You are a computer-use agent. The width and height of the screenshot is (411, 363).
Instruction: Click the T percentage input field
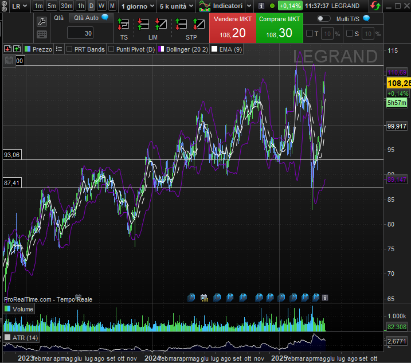click(x=327, y=34)
